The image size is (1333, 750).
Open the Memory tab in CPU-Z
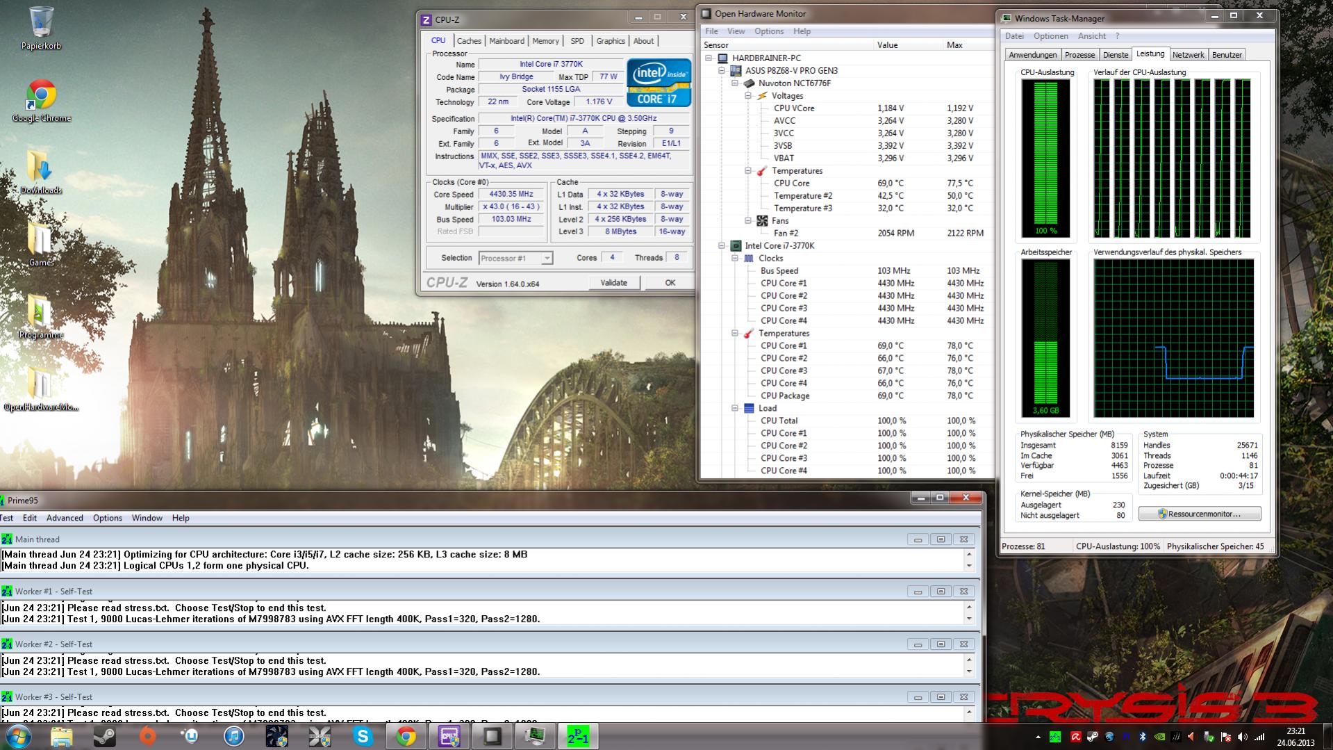click(x=545, y=41)
